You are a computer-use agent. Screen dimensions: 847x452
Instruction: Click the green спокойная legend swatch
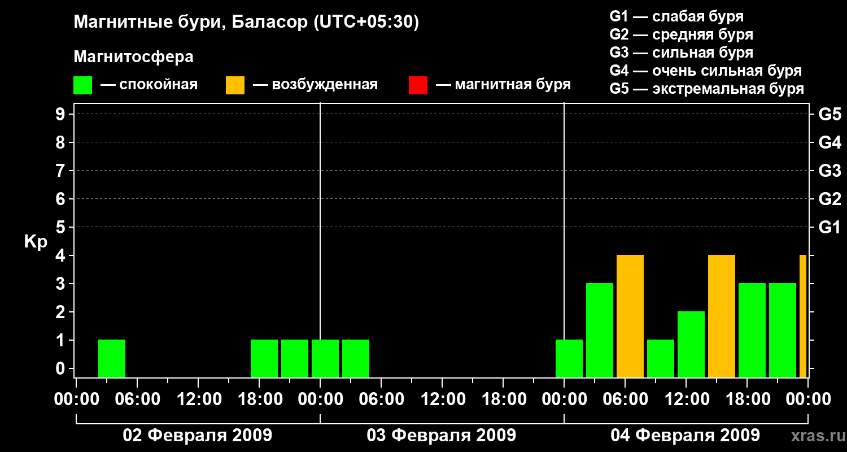[x=82, y=85]
